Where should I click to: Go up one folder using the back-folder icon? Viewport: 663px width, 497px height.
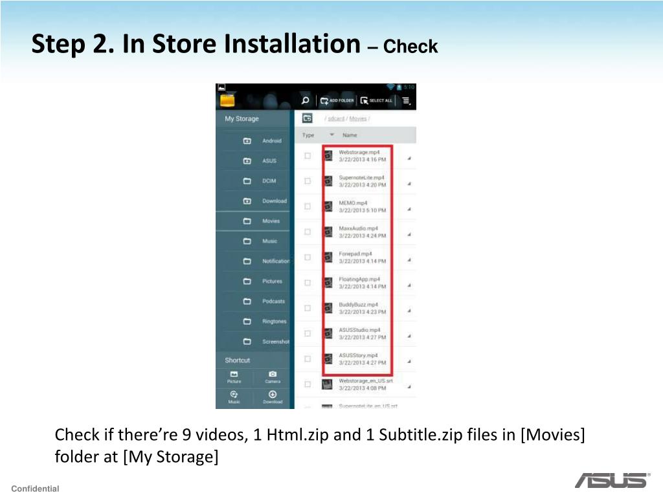[x=308, y=118]
